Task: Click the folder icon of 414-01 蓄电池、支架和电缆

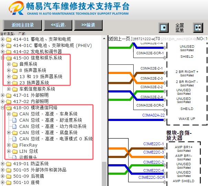Action: [9, 39]
